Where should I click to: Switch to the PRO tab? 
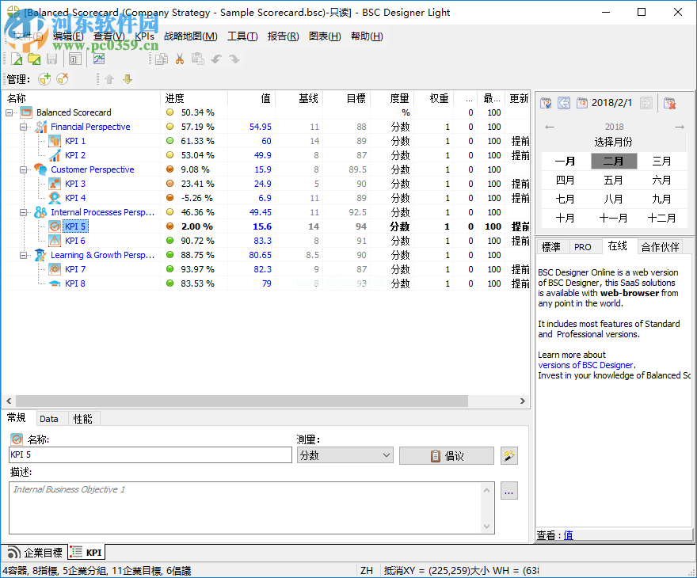click(x=584, y=246)
